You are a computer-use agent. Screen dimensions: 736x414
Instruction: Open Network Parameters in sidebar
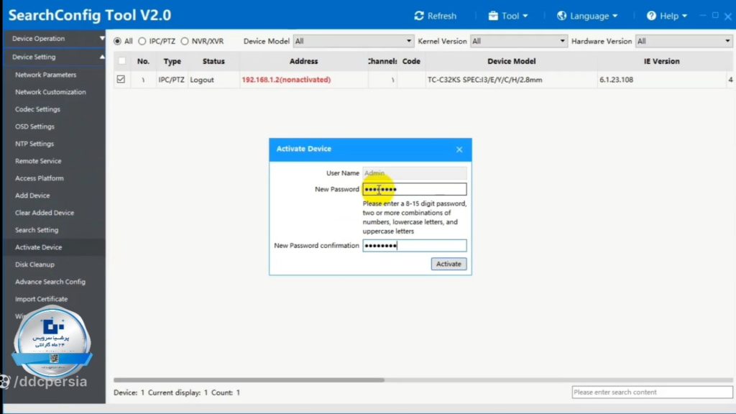coord(45,75)
